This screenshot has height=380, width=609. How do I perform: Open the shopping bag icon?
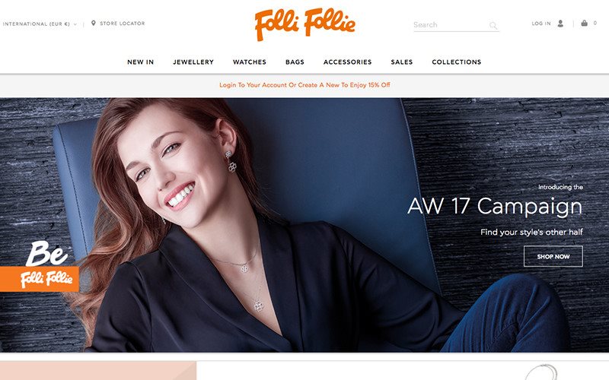(584, 24)
